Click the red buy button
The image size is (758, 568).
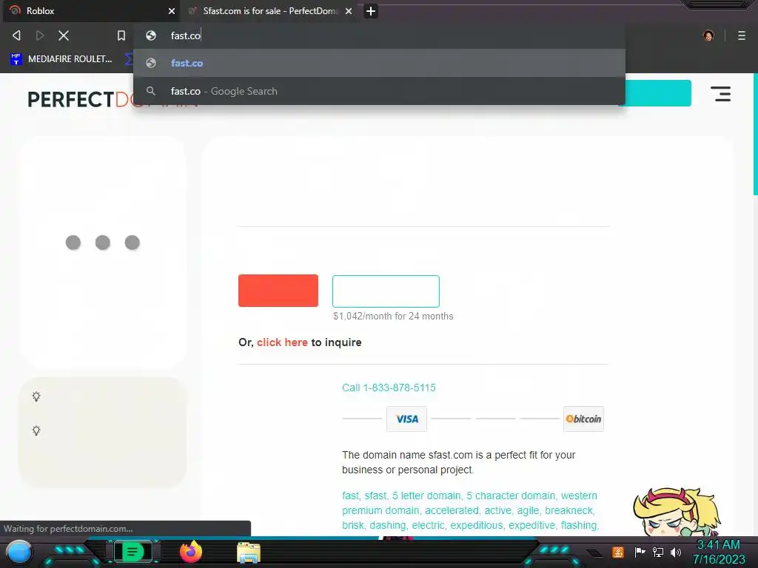tap(278, 291)
